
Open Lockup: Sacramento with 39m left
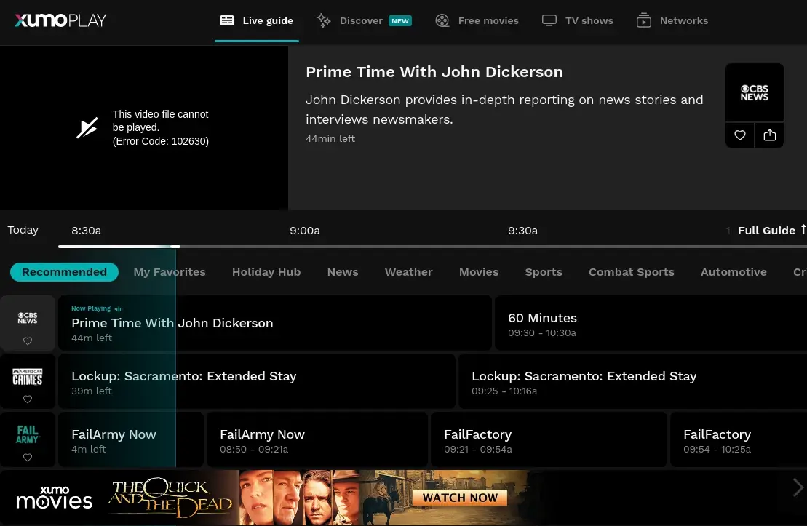pos(257,381)
